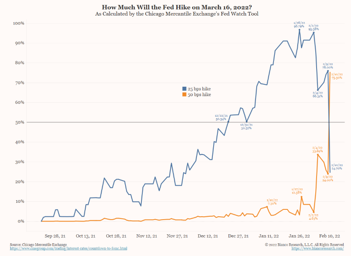Click the 2/2/22 95.38% data label

pos(313,28)
